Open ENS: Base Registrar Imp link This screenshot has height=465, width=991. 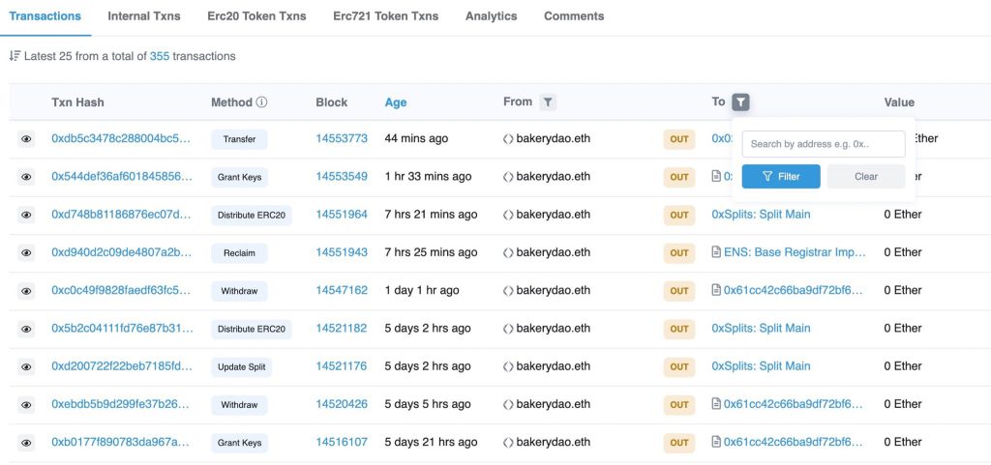796,252
